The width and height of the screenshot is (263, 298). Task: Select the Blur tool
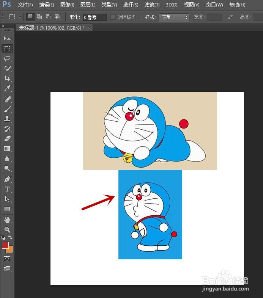coord(7,158)
